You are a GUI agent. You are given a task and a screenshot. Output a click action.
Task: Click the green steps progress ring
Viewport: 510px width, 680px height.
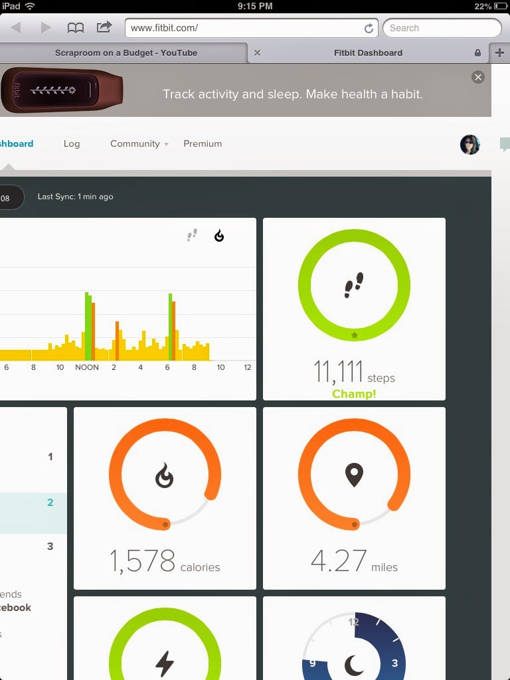pyautogui.click(x=355, y=285)
